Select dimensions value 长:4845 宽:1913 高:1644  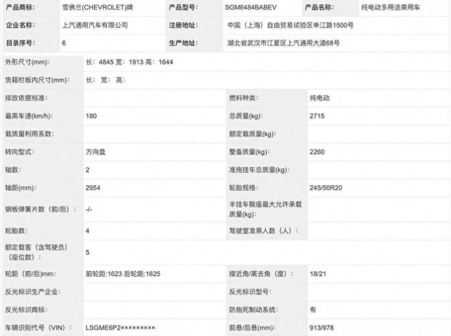130,62
